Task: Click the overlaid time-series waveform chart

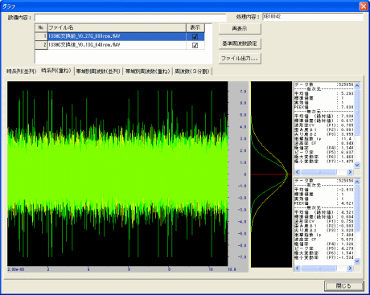Action: point(117,174)
